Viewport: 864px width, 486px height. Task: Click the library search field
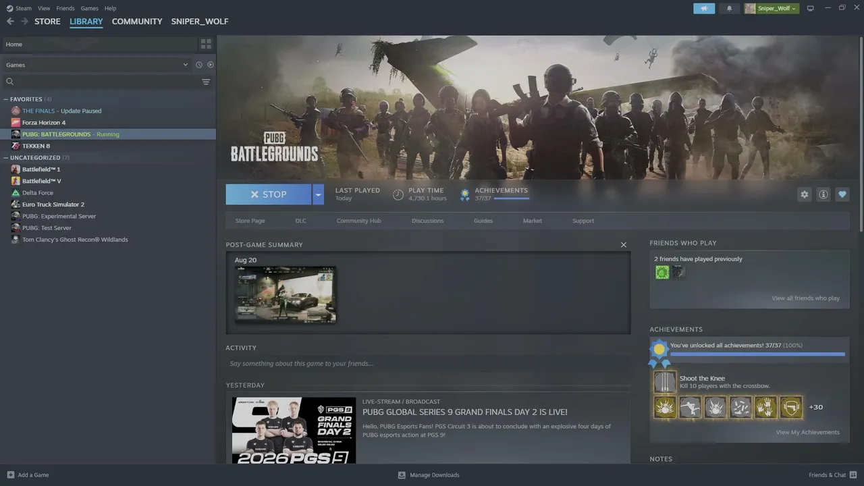pyautogui.click(x=101, y=82)
